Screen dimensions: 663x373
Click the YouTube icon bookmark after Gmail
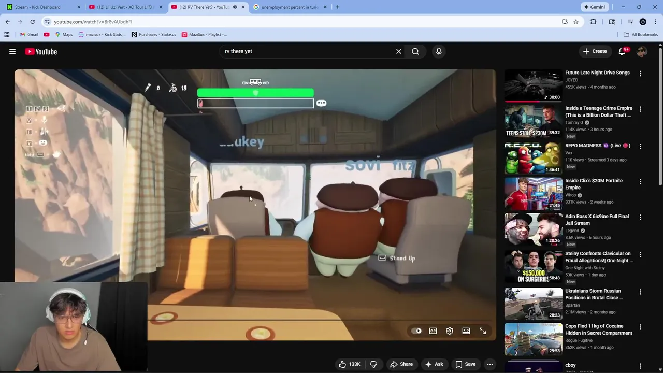47,35
